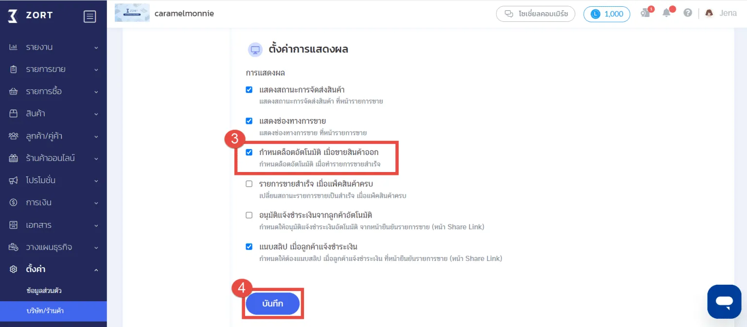The height and width of the screenshot is (327, 747).
Task: Click the โซเชียลคอมเมิร์ซ button
Action: pos(535,14)
